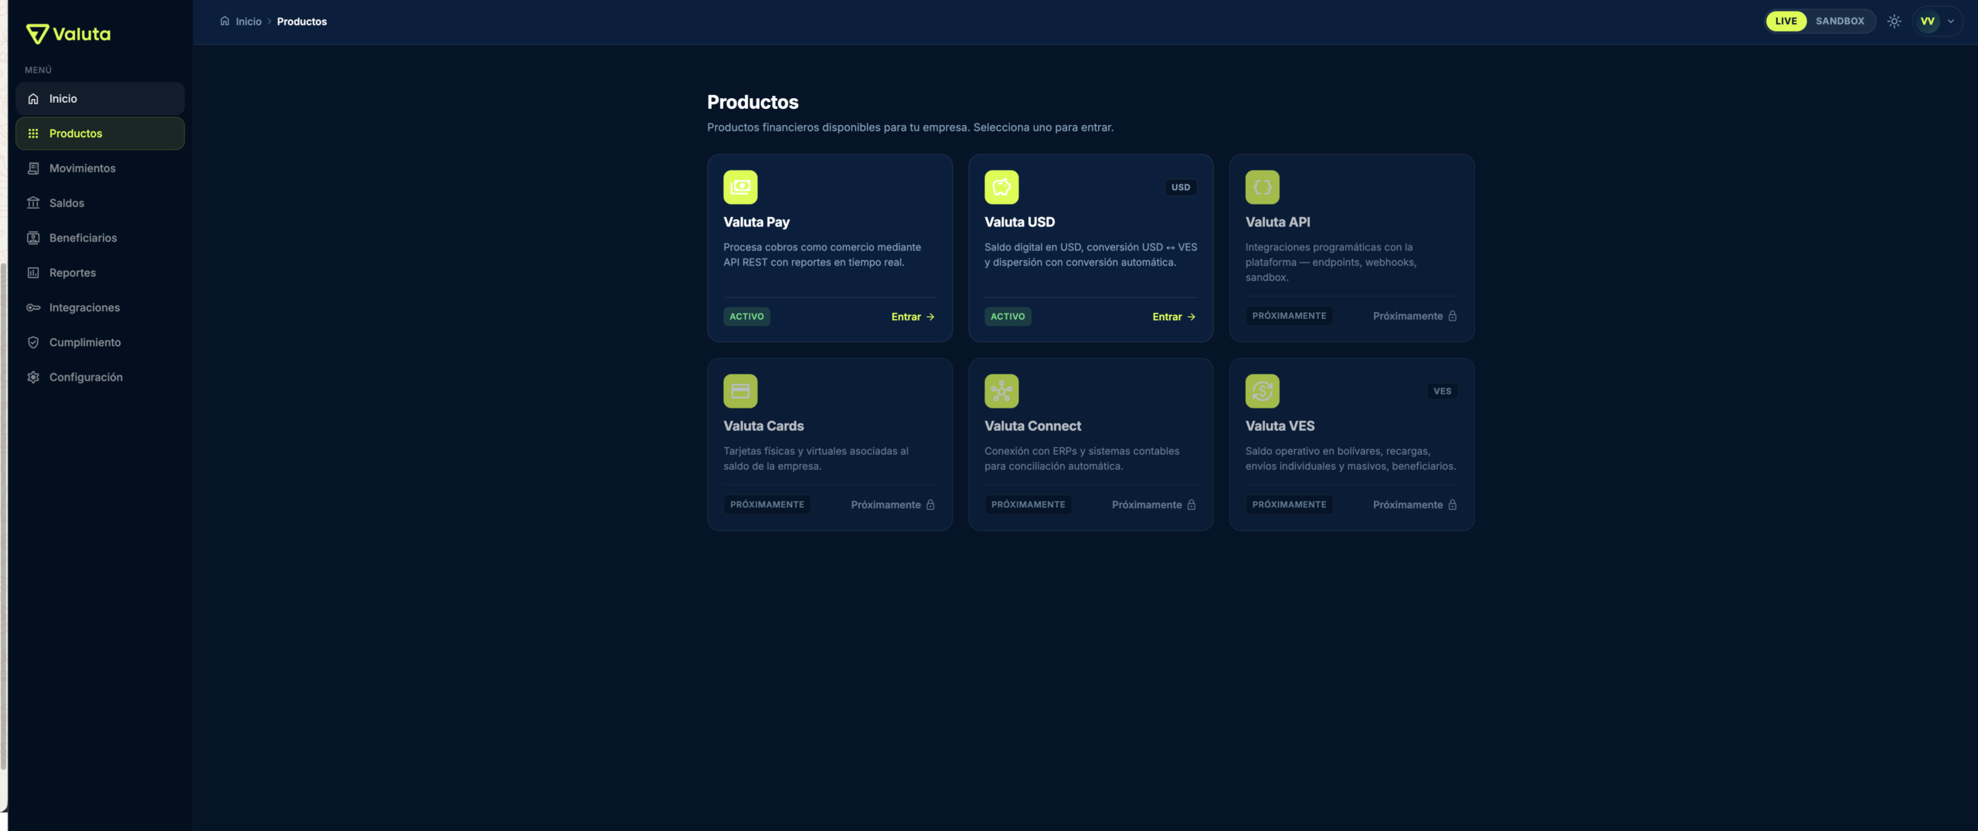Click the Valuta VES card title
The height and width of the screenshot is (831, 1978).
coord(1280,426)
